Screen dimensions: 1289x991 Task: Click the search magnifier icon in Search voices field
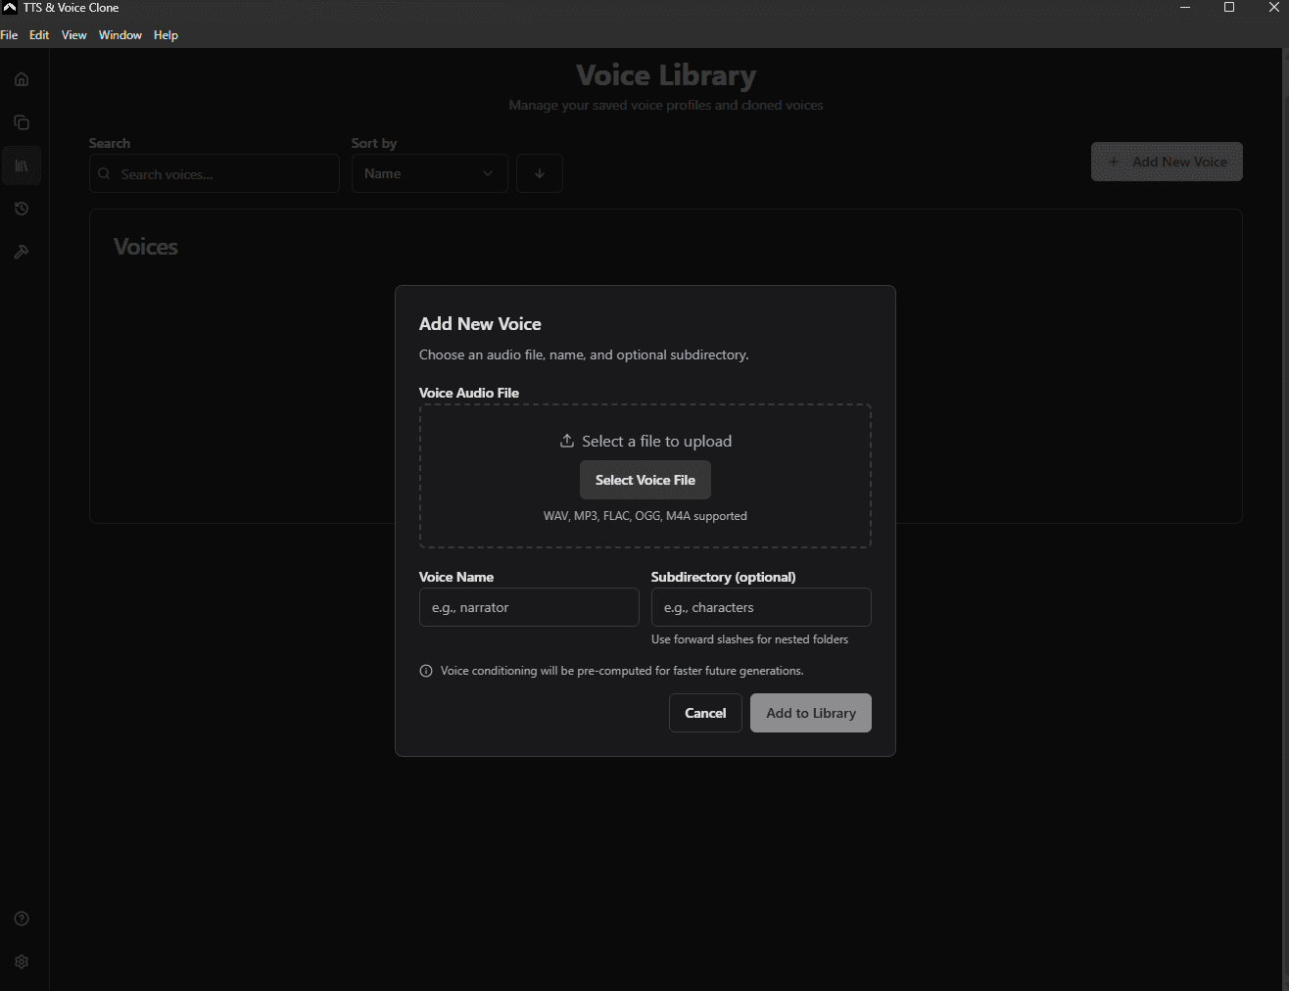click(104, 173)
